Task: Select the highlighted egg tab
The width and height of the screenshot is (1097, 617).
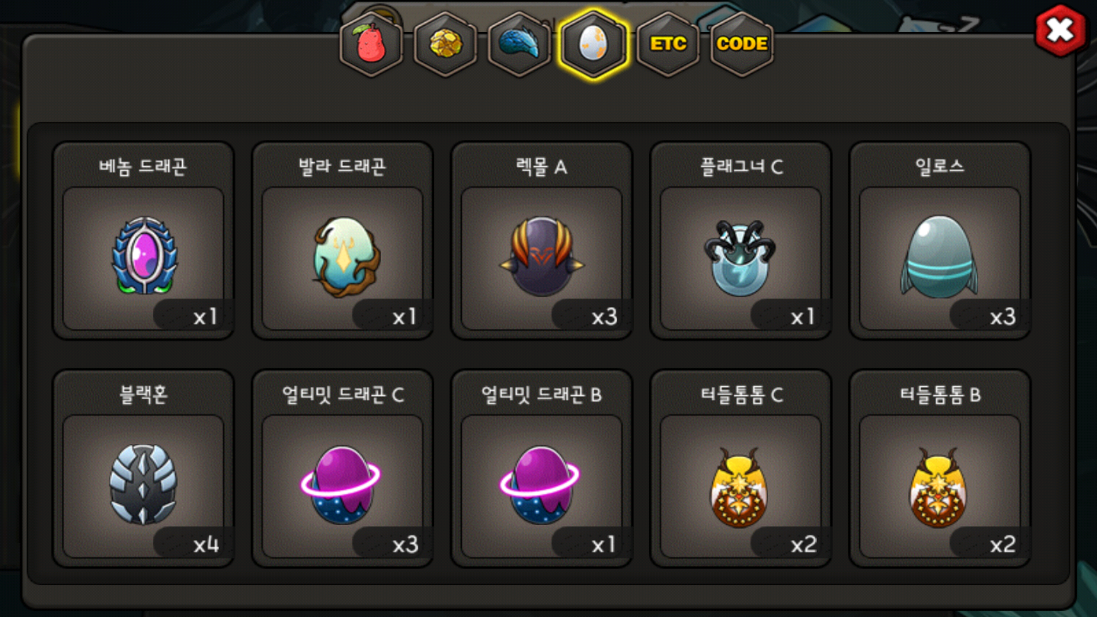Action: [x=594, y=45]
